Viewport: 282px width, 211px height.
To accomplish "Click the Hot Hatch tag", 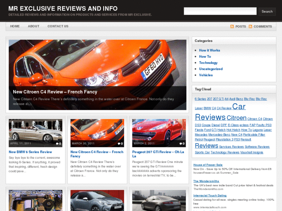I will click(x=233, y=130).
